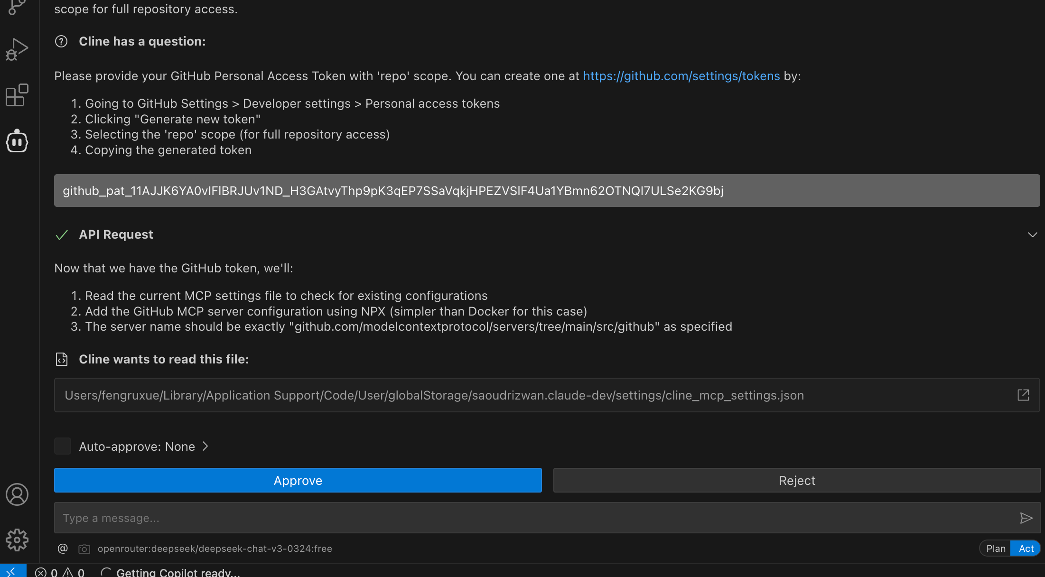Open the Extensions view
The image size is (1045, 577).
17,95
